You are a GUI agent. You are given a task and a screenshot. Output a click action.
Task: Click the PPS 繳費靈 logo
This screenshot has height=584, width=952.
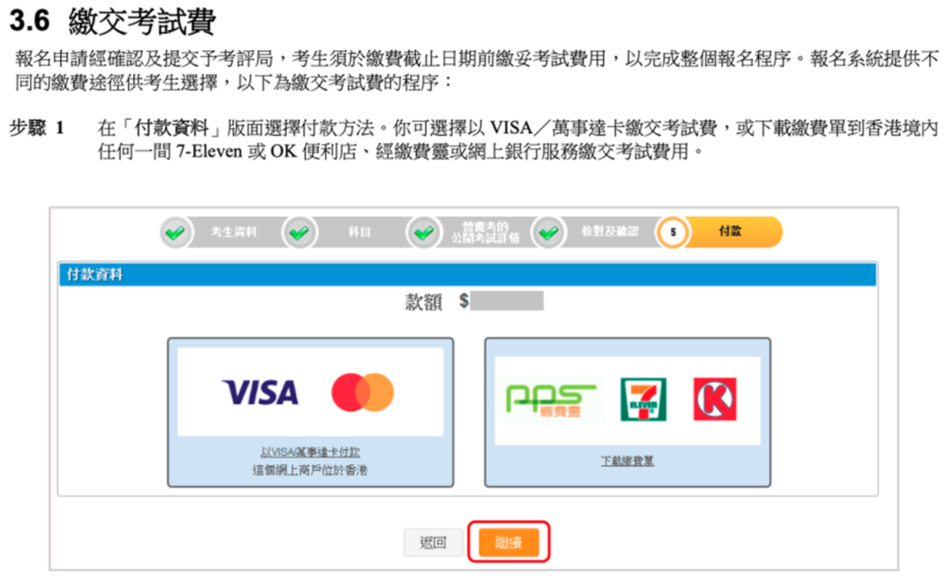click(x=551, y=400)
